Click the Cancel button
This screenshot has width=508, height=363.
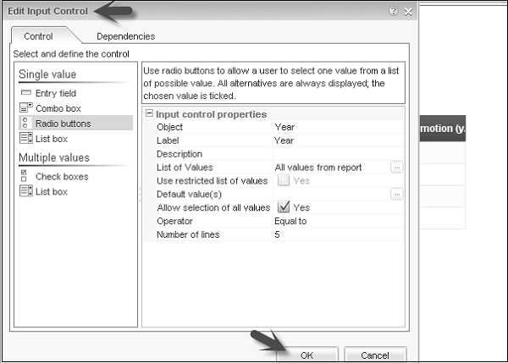pos(375,355)
